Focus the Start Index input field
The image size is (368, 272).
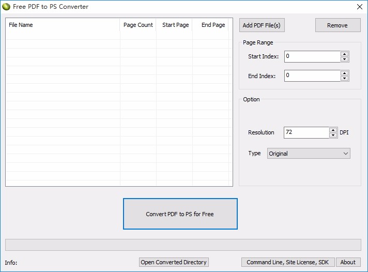(312, 56)
